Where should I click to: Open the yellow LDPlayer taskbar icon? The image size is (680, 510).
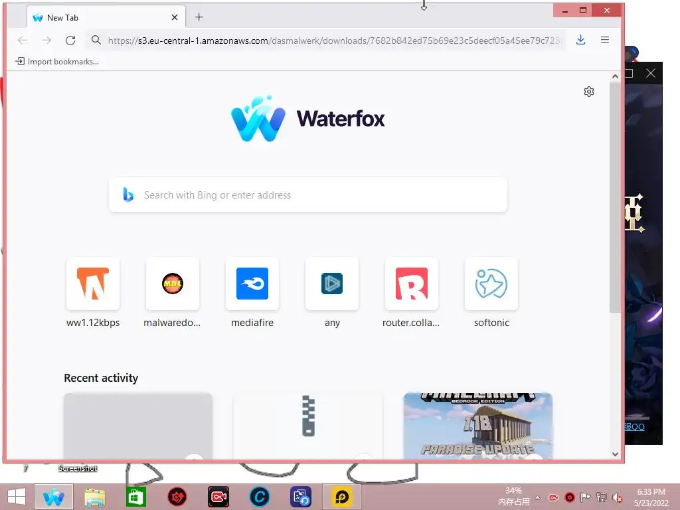tap(342, 497)
